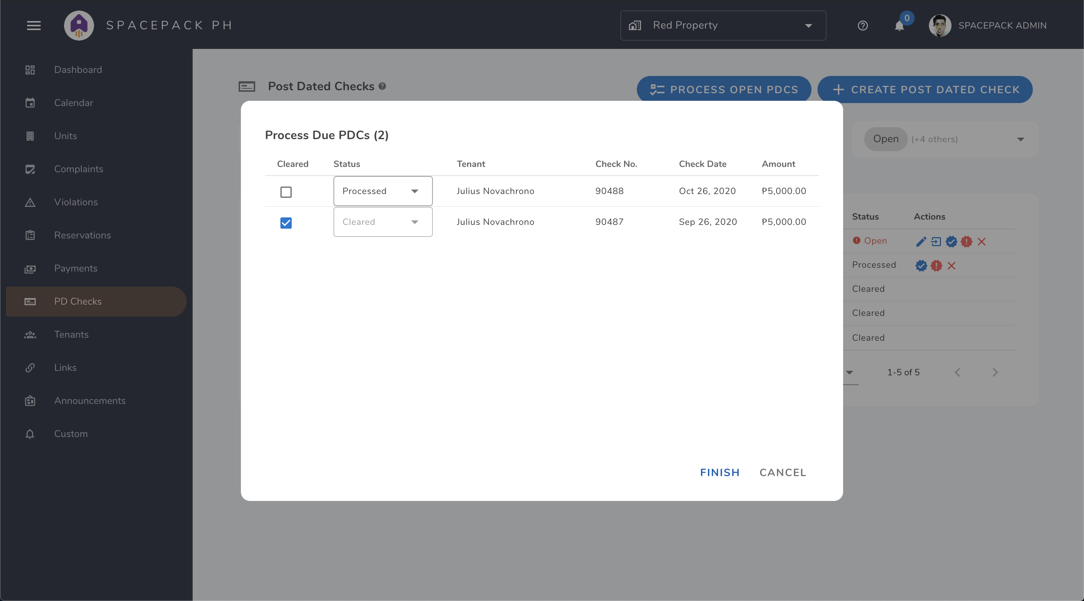Toggle the checkbox for check number 90488
The height and width of the screenshot is (601, 1084).
point(286,191)
